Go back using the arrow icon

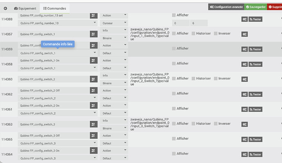[x=5, y=8]
